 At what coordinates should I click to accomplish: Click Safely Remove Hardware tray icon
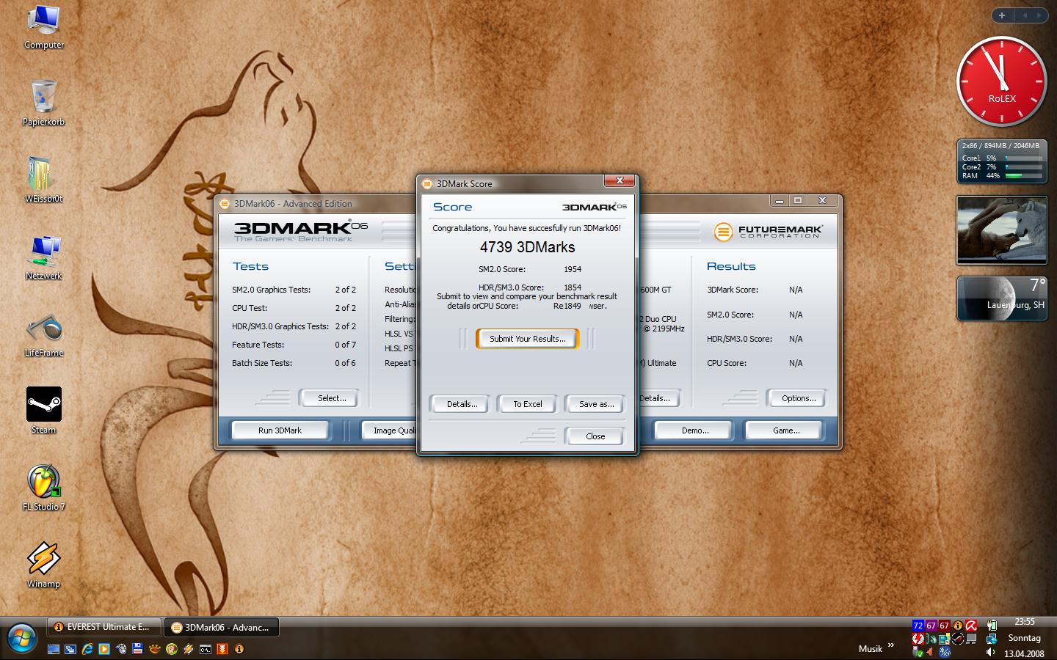coord(918,652)
